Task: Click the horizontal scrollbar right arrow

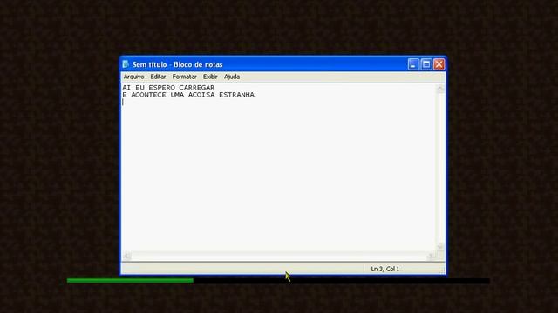Action: 431,256
